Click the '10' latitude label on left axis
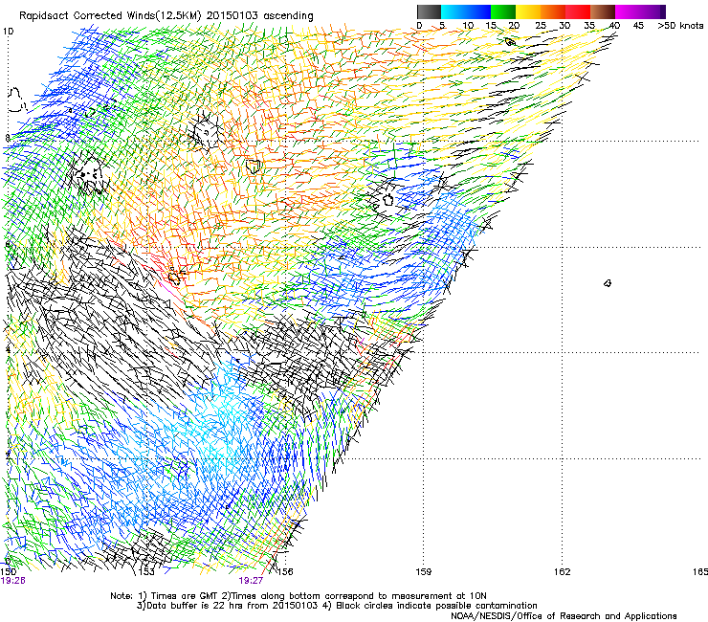 pyautogui.click(x=8, y=32)
